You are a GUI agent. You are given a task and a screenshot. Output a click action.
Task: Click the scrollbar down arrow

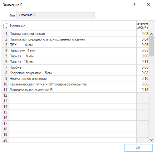tap(152, 140)
